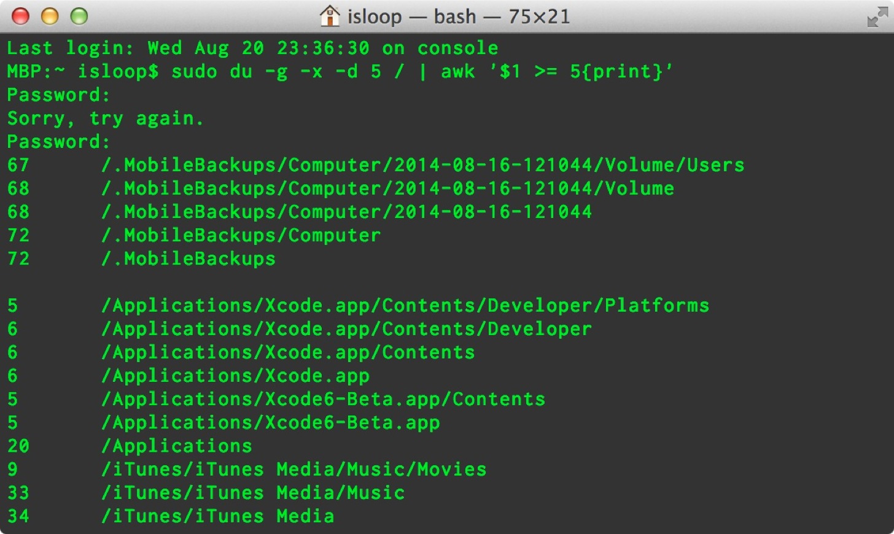Click the 'Sorry, try again.' message
The height and width of the screenshot is (534, 894).
click(x=105, y=118)
